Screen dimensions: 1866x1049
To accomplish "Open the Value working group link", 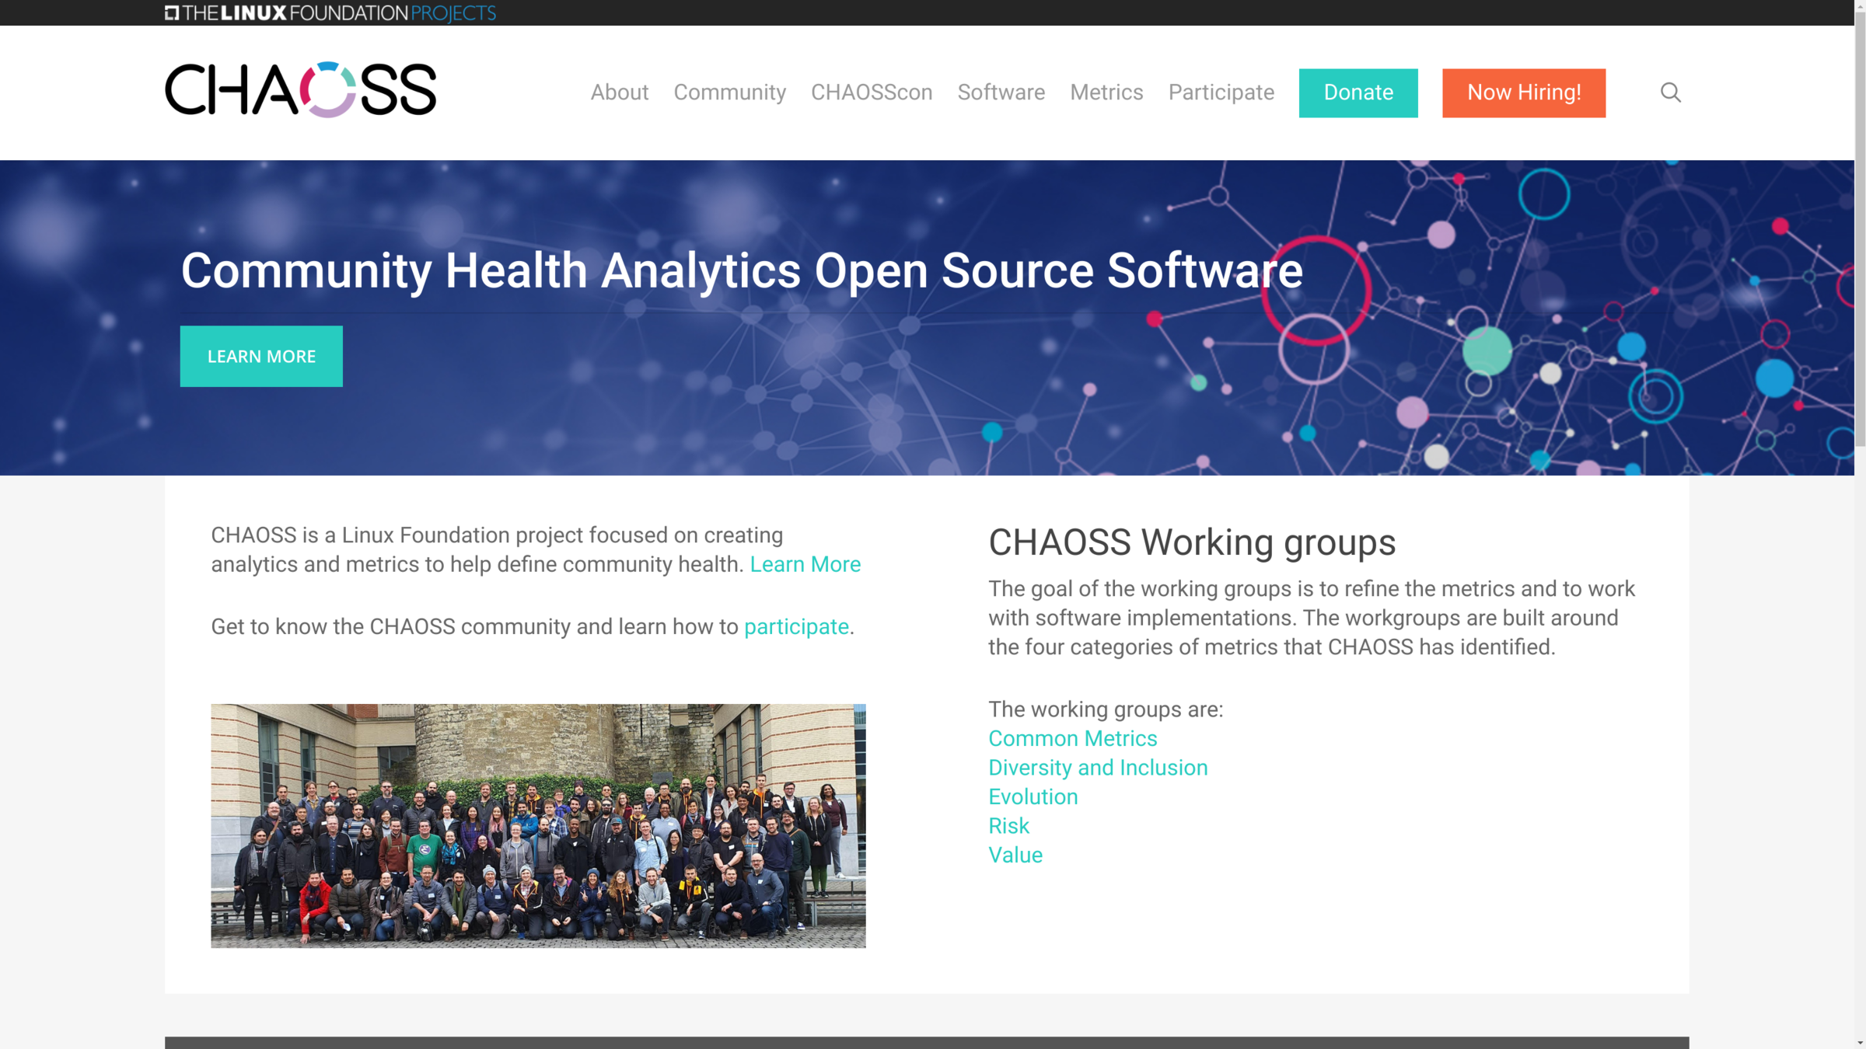I will (x=1015, y=855).
